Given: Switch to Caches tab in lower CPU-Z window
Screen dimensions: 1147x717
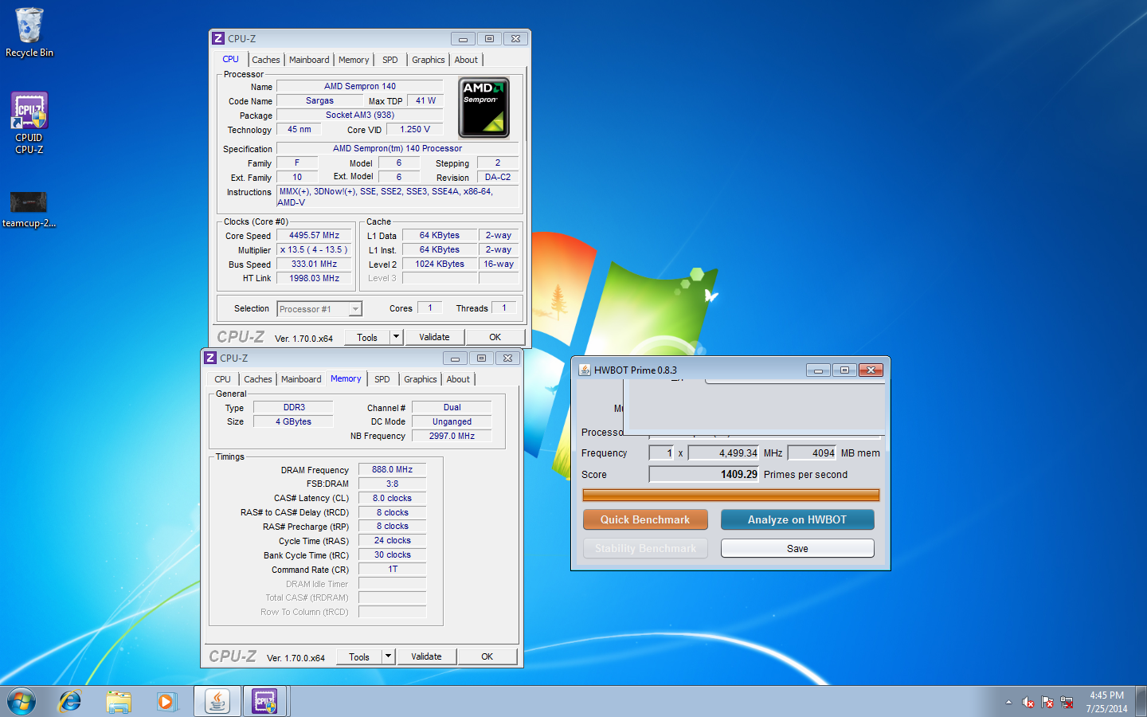Looking at the screenshot, I should click(258, 379).
